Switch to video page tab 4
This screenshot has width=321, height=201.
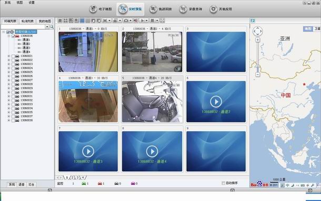coord(83,178)
